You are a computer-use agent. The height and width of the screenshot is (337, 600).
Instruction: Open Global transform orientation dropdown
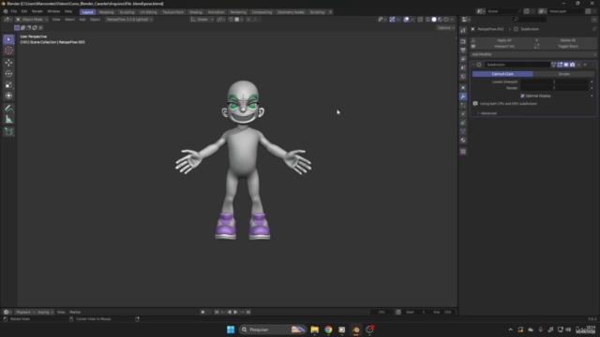[x=202, y=20]
